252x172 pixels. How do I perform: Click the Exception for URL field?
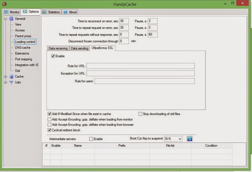click(140, 73)
